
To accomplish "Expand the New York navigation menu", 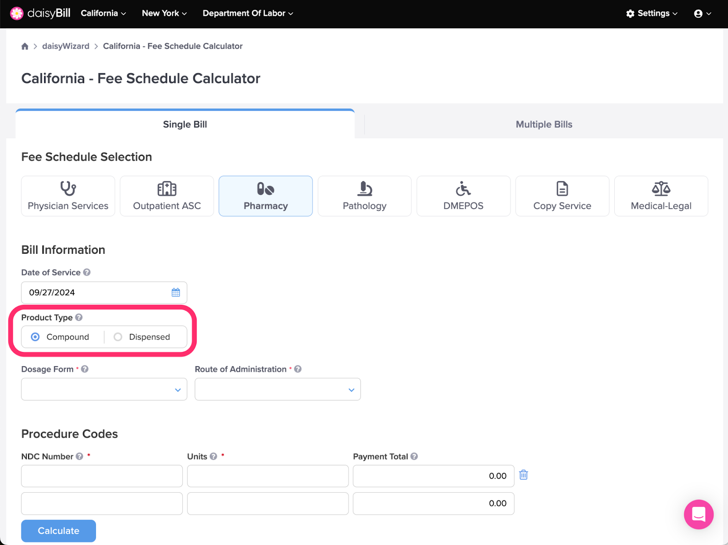I will 164,14.
